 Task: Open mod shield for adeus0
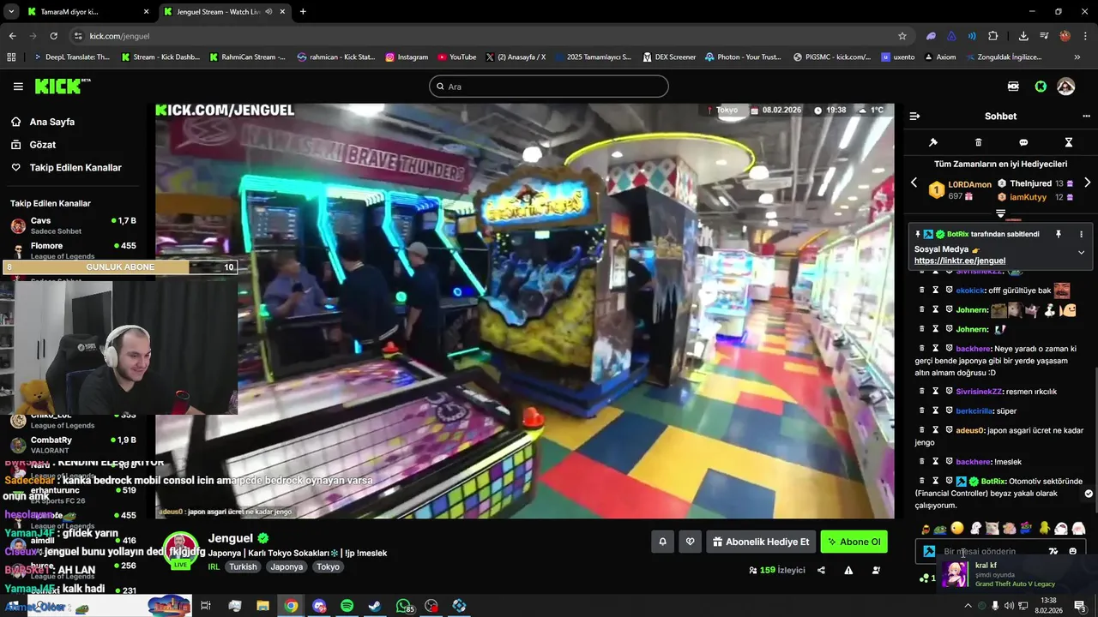coord(950,430)
